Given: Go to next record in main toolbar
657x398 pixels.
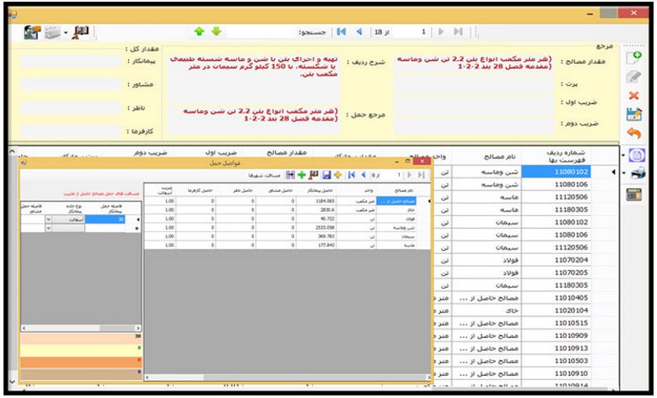Looking at the screenshot, I should click(441, 31).
